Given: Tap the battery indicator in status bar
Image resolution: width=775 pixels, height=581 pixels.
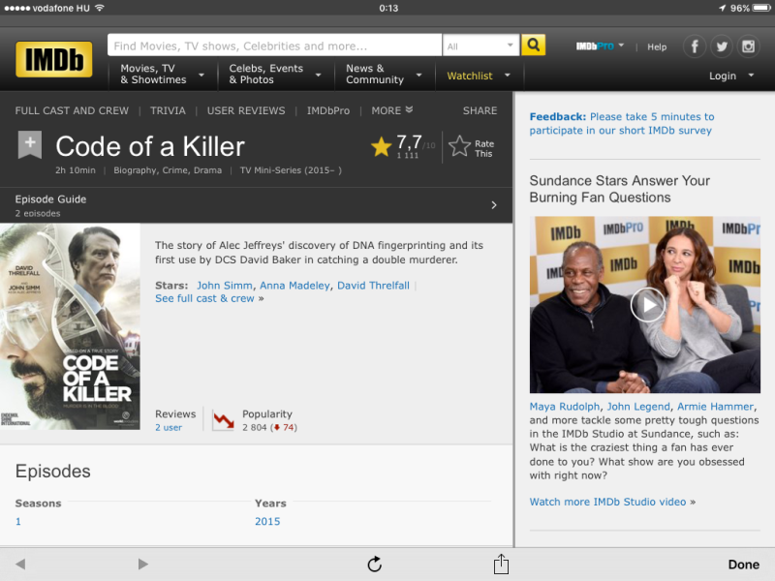Looking at the screenshot, I should (760, 8).
